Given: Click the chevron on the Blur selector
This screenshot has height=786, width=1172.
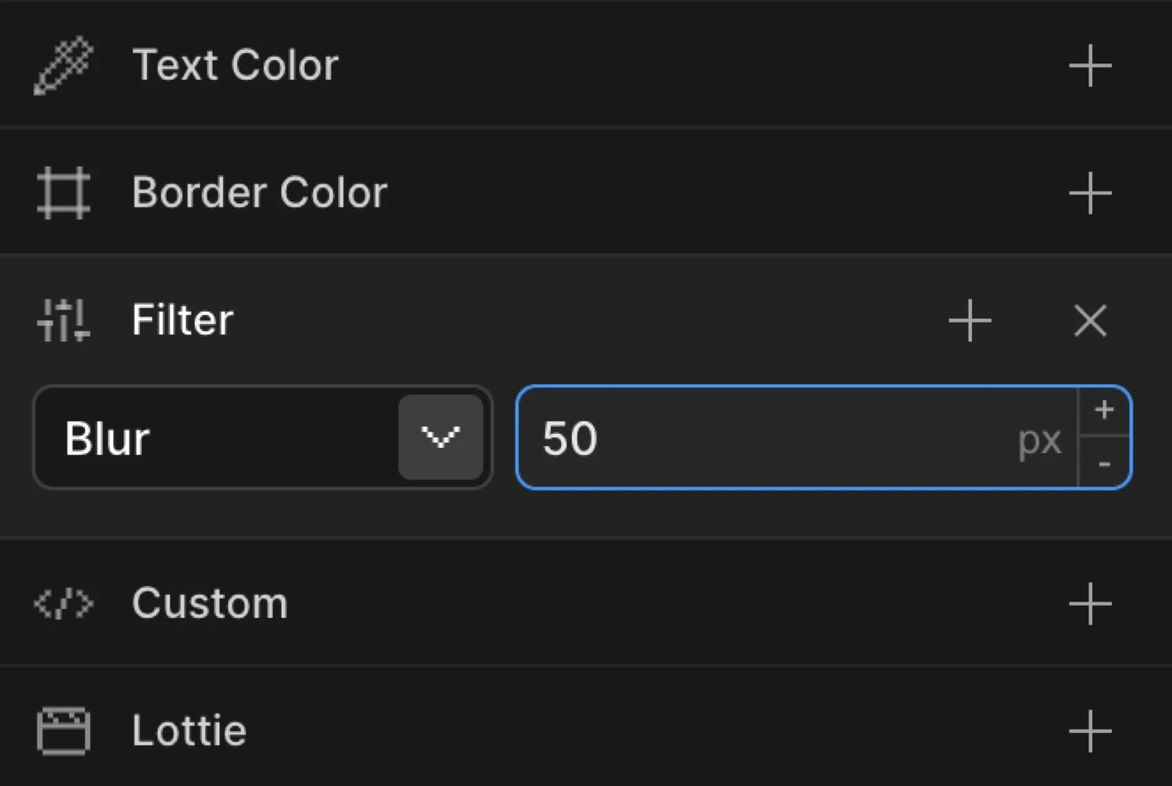Looking at the screenshot, I should coord(441,438).
